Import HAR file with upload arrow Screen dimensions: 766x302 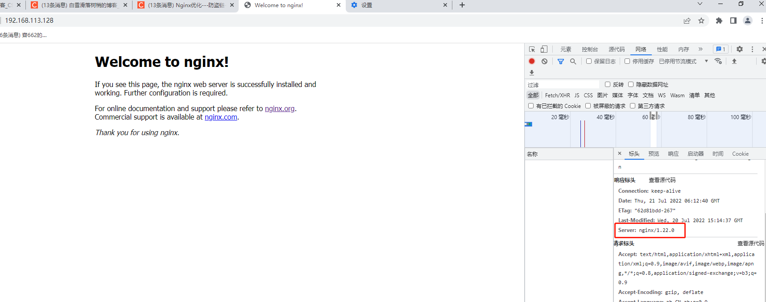pos(734,61)
